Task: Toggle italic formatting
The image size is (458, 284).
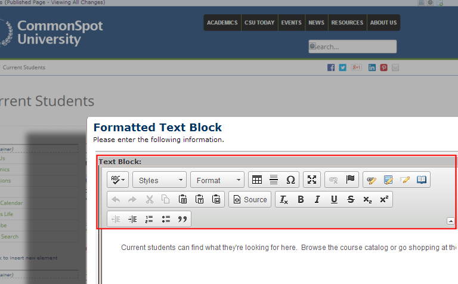Action: click(317, 199)
